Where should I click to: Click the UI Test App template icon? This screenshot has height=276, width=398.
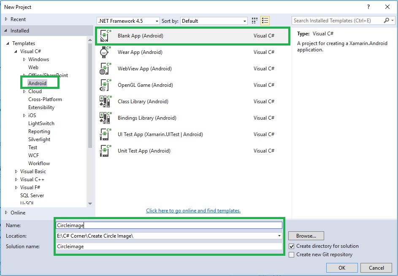pos(106,134)
